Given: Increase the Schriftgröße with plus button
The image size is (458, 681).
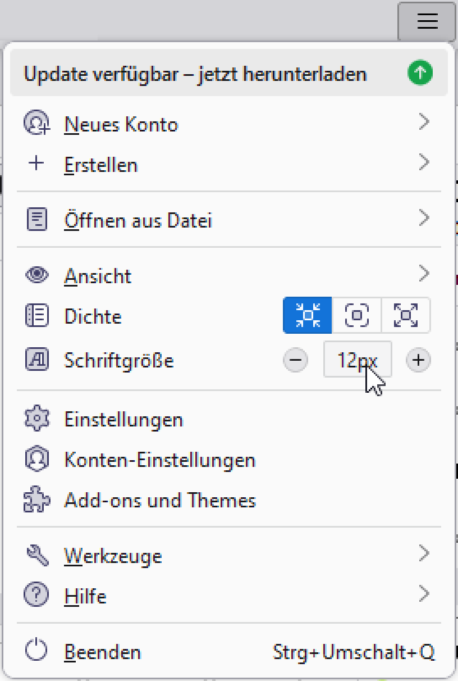Looking at the screenshot, I should 418,360.
